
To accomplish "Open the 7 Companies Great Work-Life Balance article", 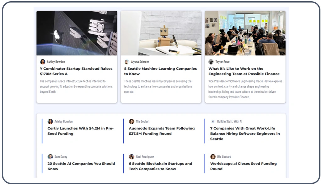I will [x=245, y=133].
